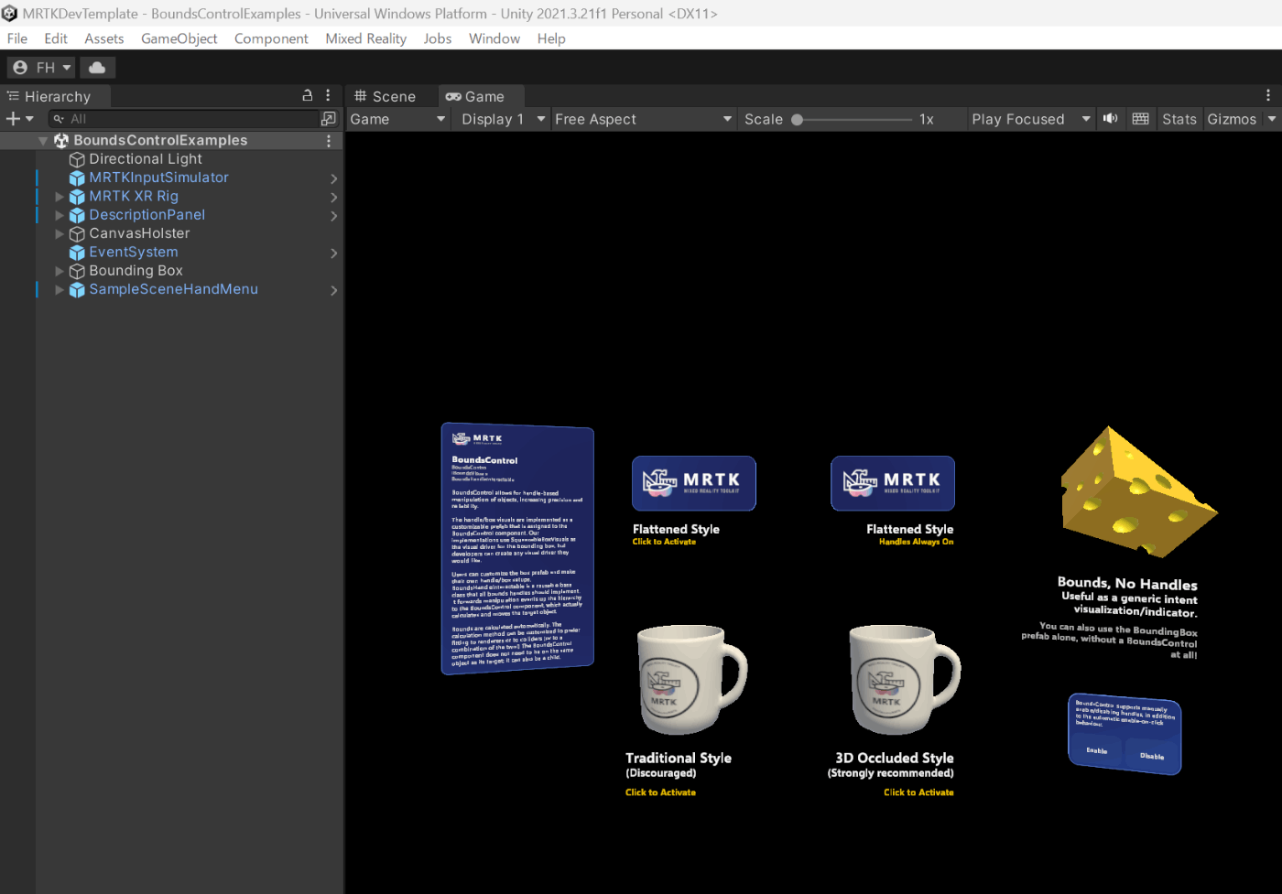
Task: Click MRTK logo above Handles Always On
Action: 893,483
